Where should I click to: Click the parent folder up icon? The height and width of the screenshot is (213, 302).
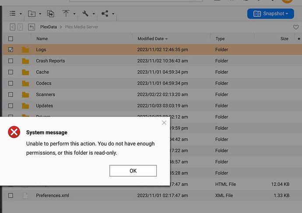pyautogui.click(x=32, y=27)
